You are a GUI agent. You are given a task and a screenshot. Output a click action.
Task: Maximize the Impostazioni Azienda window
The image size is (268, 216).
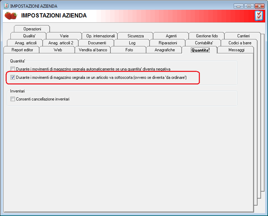[x=249, y=6]
